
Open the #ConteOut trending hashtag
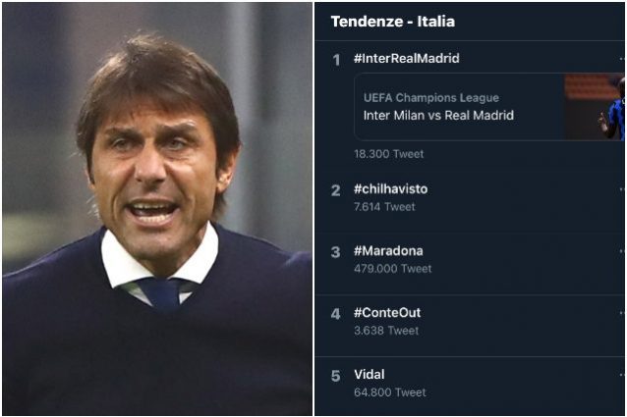click(x=387, y=313)
